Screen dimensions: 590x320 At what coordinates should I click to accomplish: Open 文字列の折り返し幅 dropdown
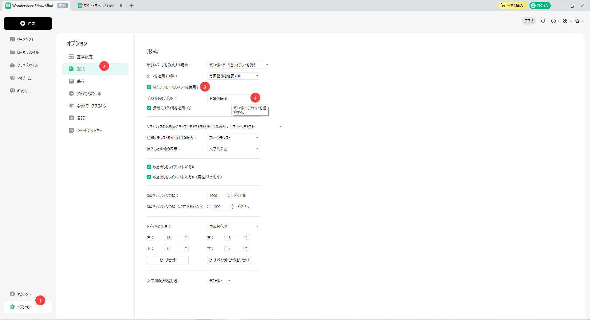(219, 281)
